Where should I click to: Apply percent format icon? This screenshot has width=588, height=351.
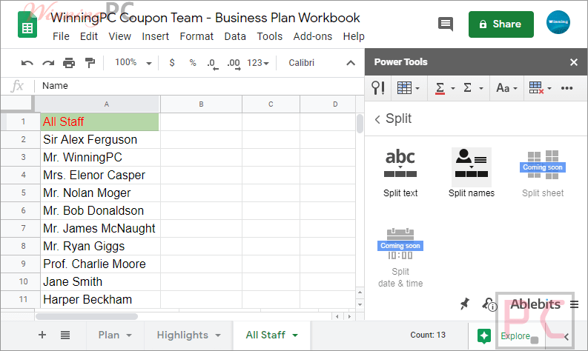pyautogui.click(x=193, y=62)
